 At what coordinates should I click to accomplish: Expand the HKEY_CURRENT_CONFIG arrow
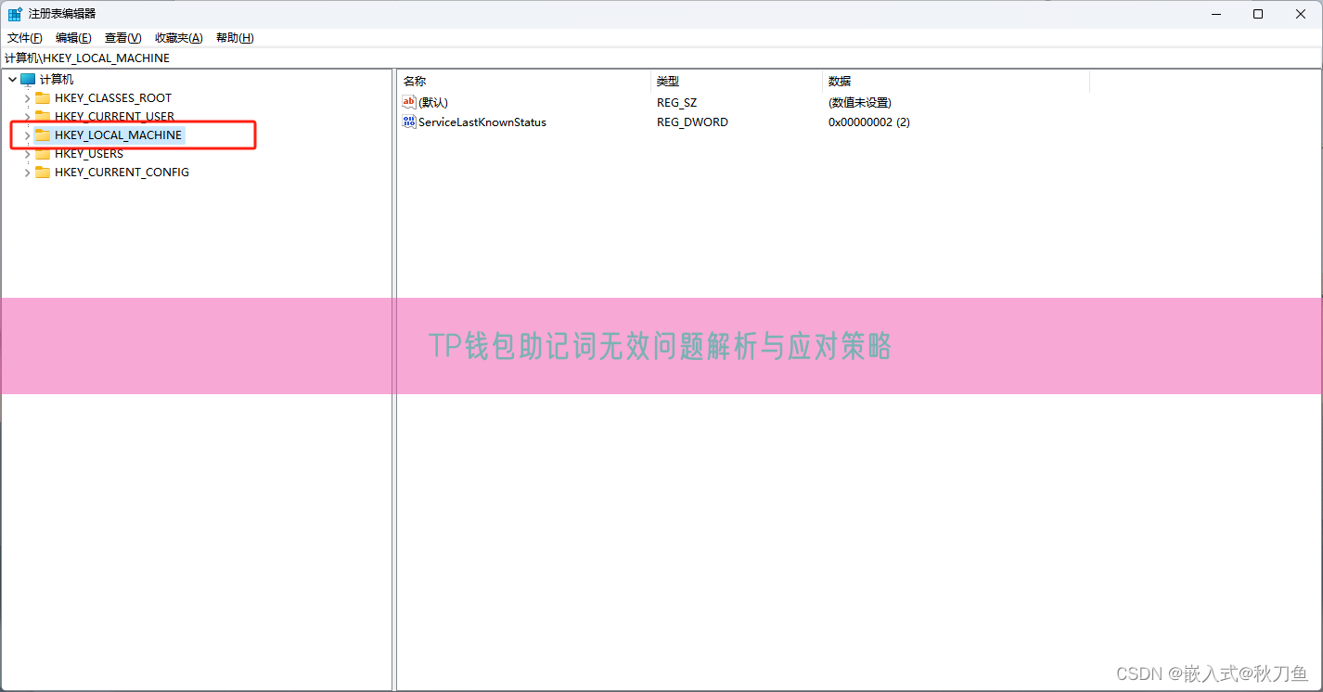27,173
